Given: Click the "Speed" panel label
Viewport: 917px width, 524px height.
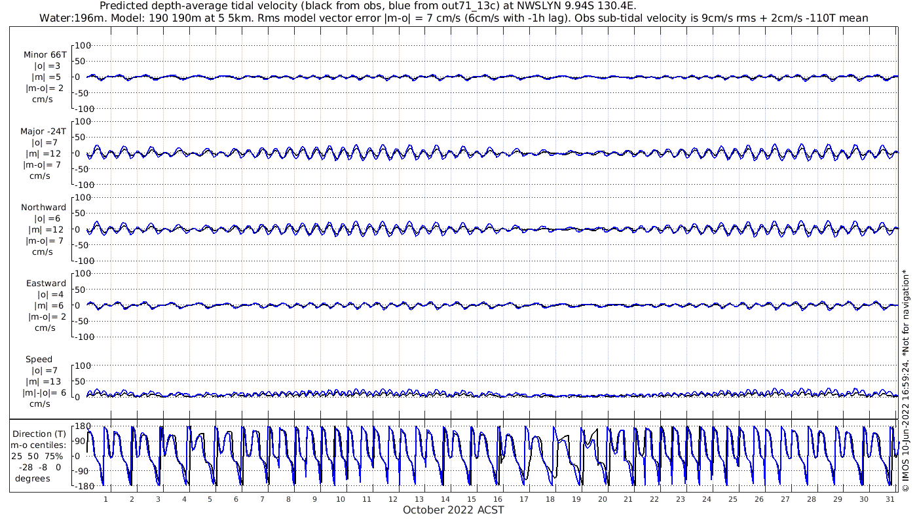Looking at the screenshot, I should pyautogui.click(x=39, y=360).
